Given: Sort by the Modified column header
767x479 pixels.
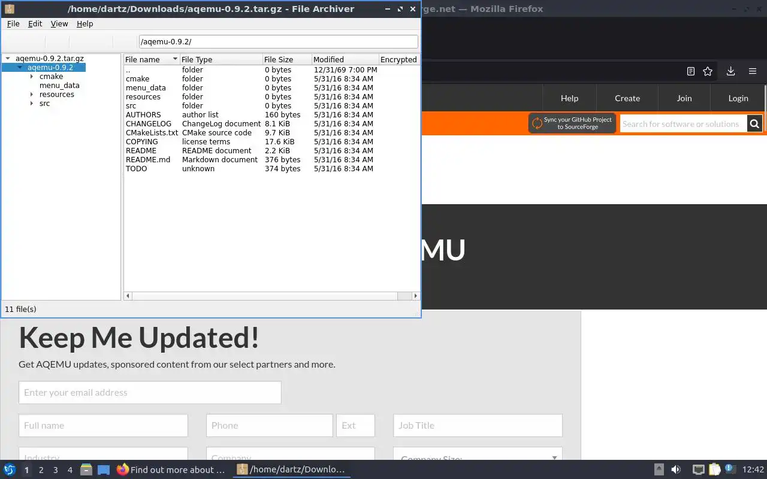Looking at the screenshot, I should [x=345, y=59].
